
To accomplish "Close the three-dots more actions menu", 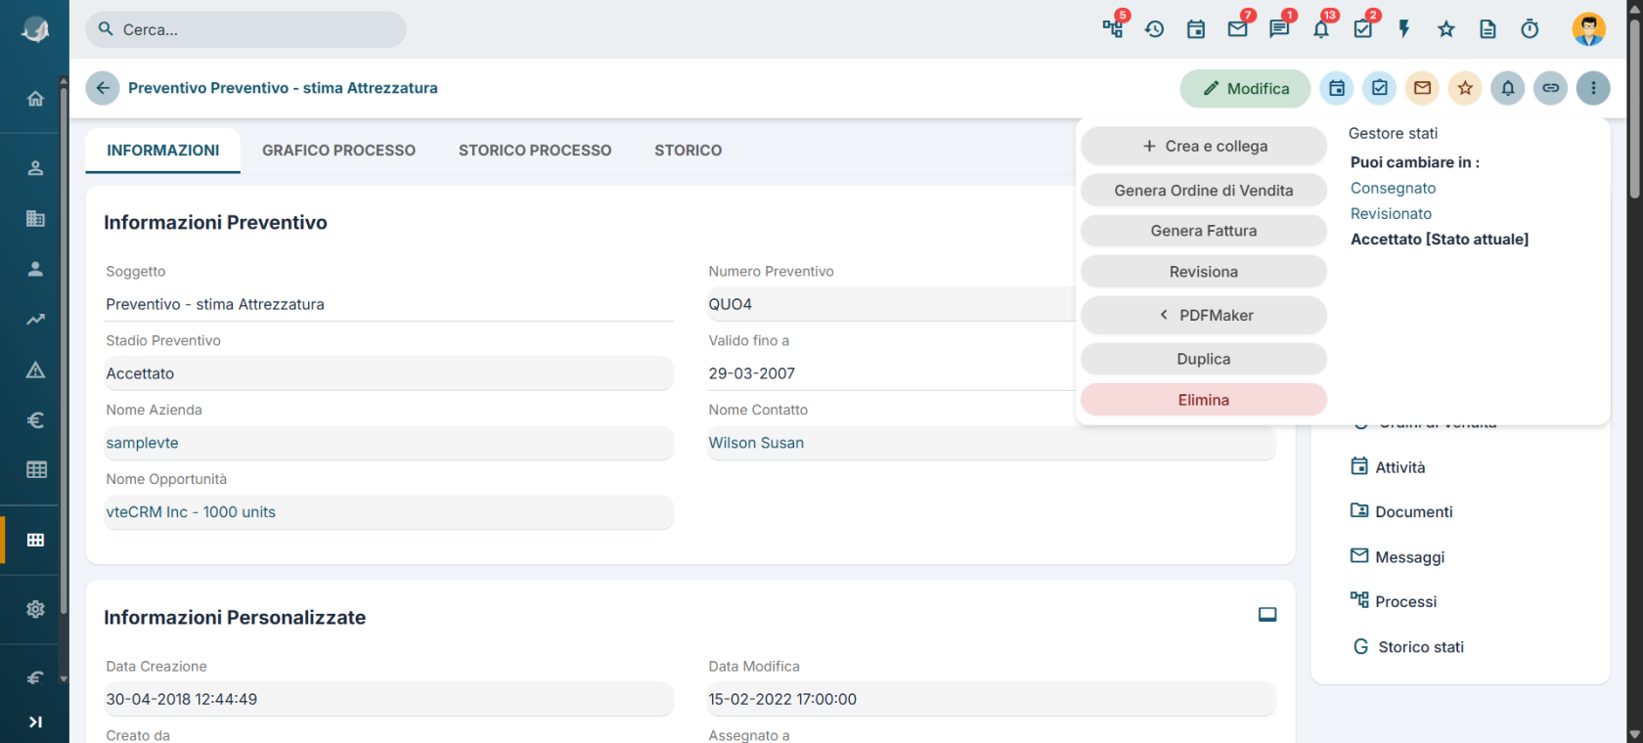I will [1594, 88].
